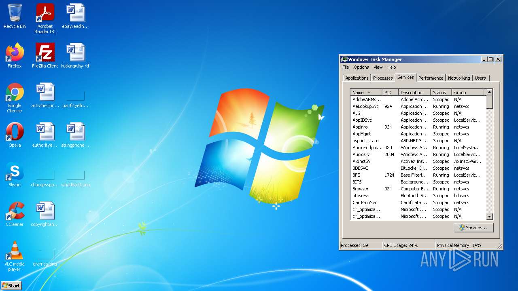Click the Services... button
The image size is (518, 291).
coord(473,228)
